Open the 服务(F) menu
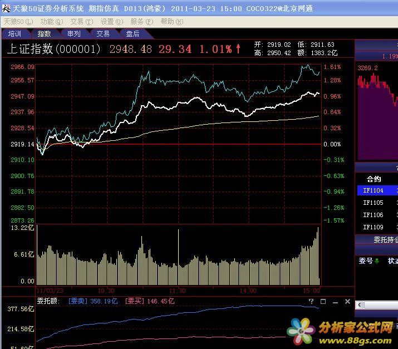Screen dimensions: 398x349 pyautogui.click(x=141, y=22)
